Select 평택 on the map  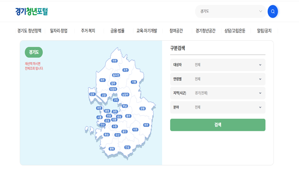click(112, 149)
